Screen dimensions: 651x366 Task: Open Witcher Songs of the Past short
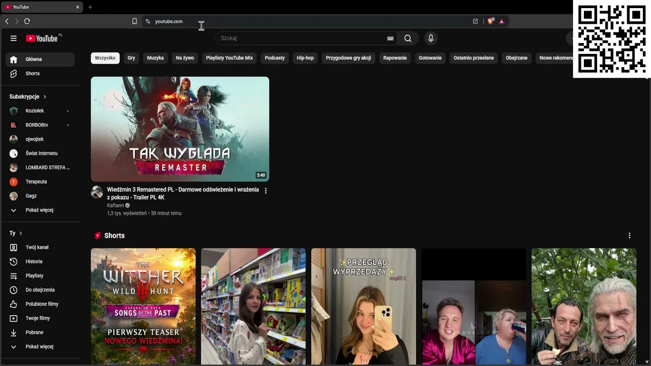click(x=143, y=307)
